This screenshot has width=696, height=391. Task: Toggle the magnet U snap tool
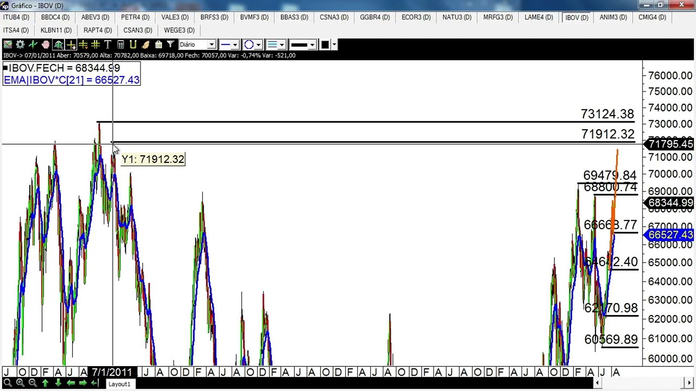coord(133,45)
